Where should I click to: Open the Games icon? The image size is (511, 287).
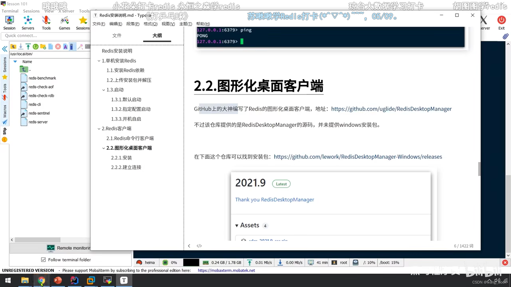[64, 23]
